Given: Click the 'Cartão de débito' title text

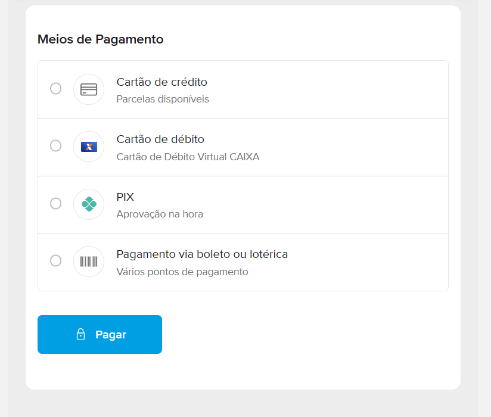Looking at the screenshot, I should click(x=160, y=139).
